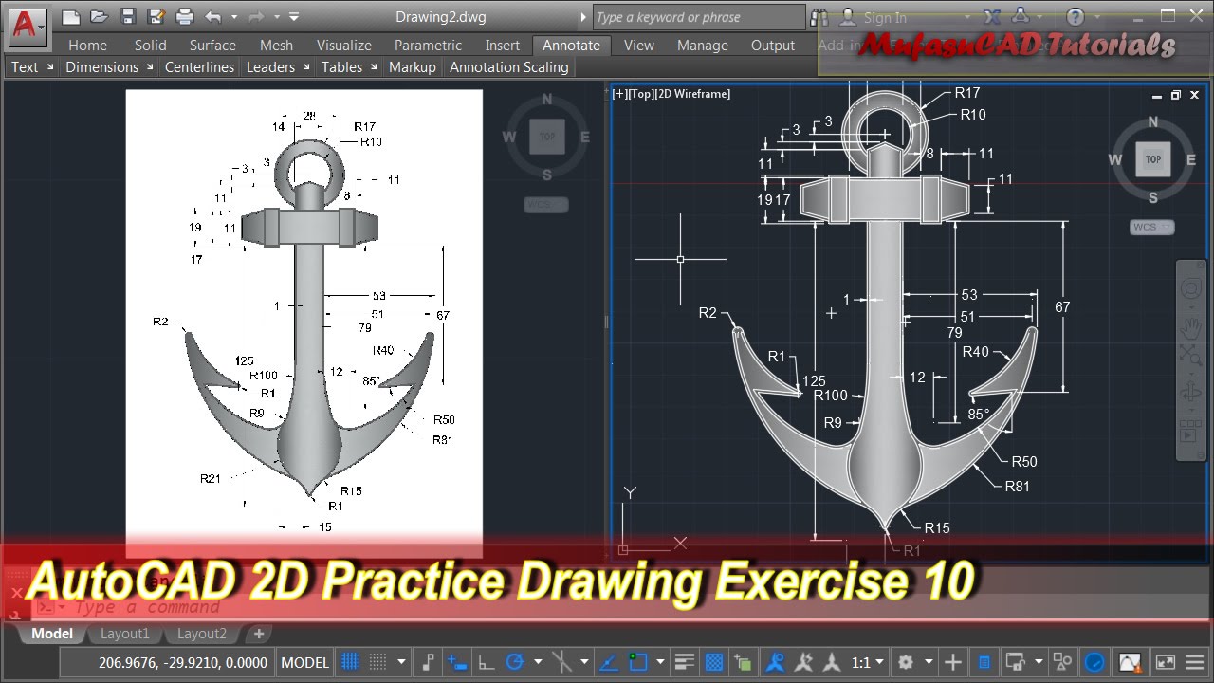
Task: Toggle transparency display in status bar
Action: coord(714,661)
